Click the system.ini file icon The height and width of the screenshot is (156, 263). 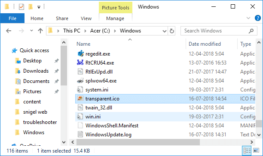(x=80, y=90)
